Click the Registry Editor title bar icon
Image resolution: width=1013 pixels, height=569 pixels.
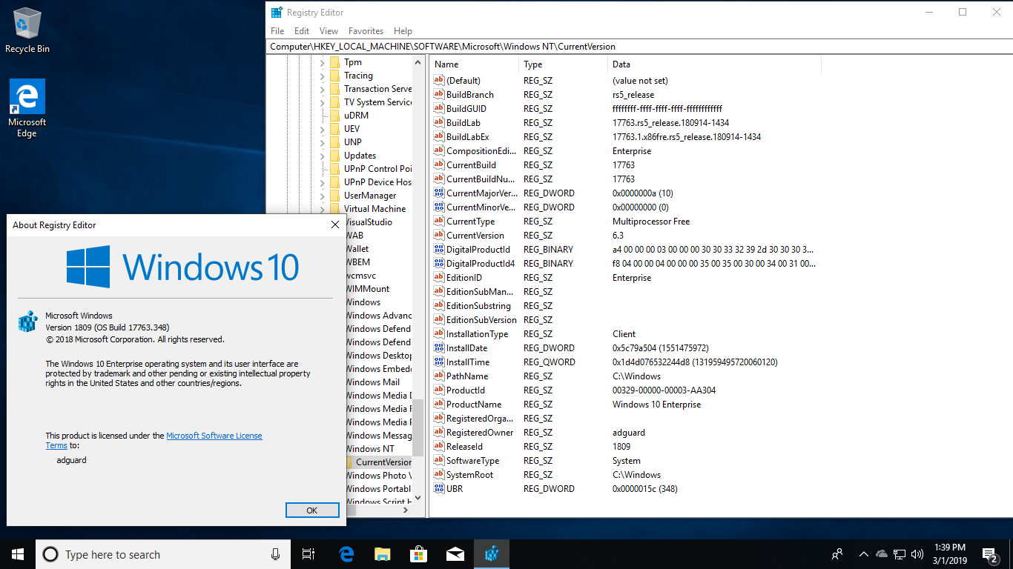277,12
